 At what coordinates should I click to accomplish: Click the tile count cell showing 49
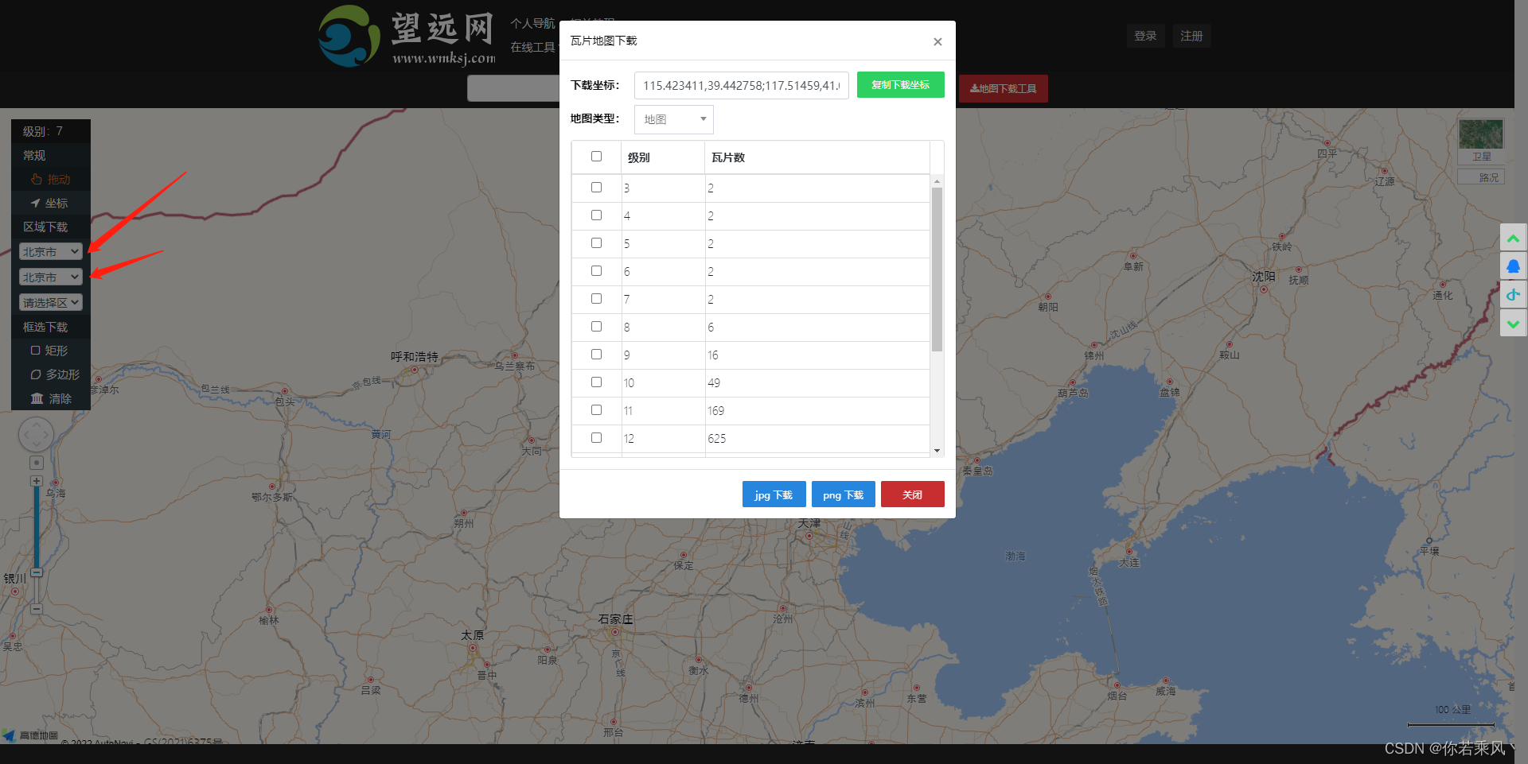817,383
